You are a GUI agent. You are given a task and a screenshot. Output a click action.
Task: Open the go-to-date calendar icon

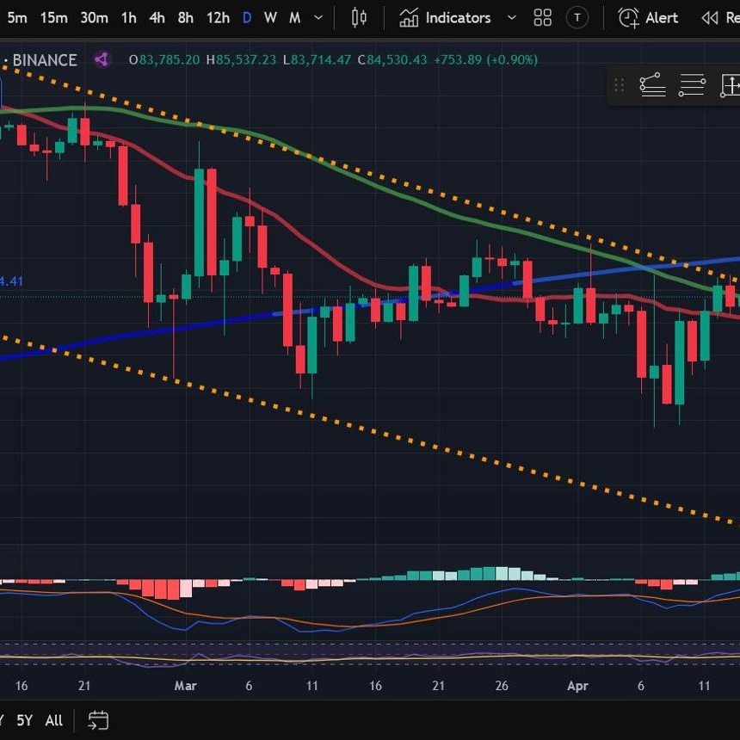click(x=98, y=720)
